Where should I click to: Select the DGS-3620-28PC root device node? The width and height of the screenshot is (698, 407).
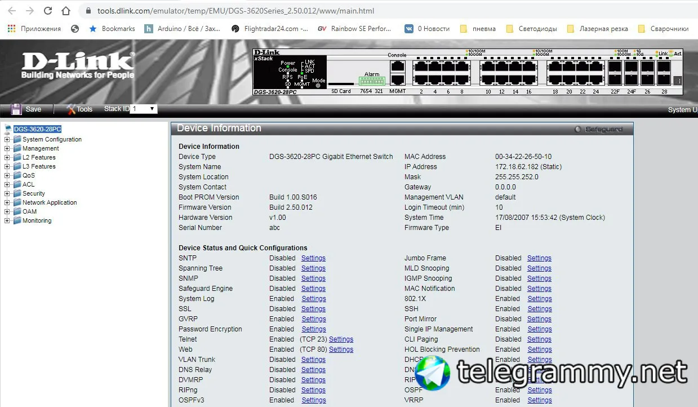pos(37,129)
